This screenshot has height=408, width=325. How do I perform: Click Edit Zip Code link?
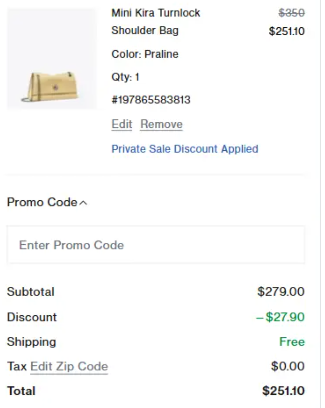[x=69, y=366]
